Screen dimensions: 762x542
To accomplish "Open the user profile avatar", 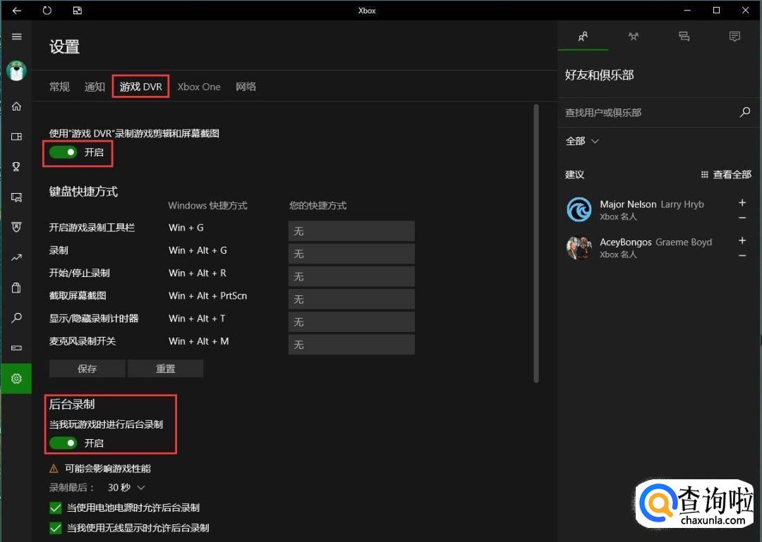I will point(16,70).
